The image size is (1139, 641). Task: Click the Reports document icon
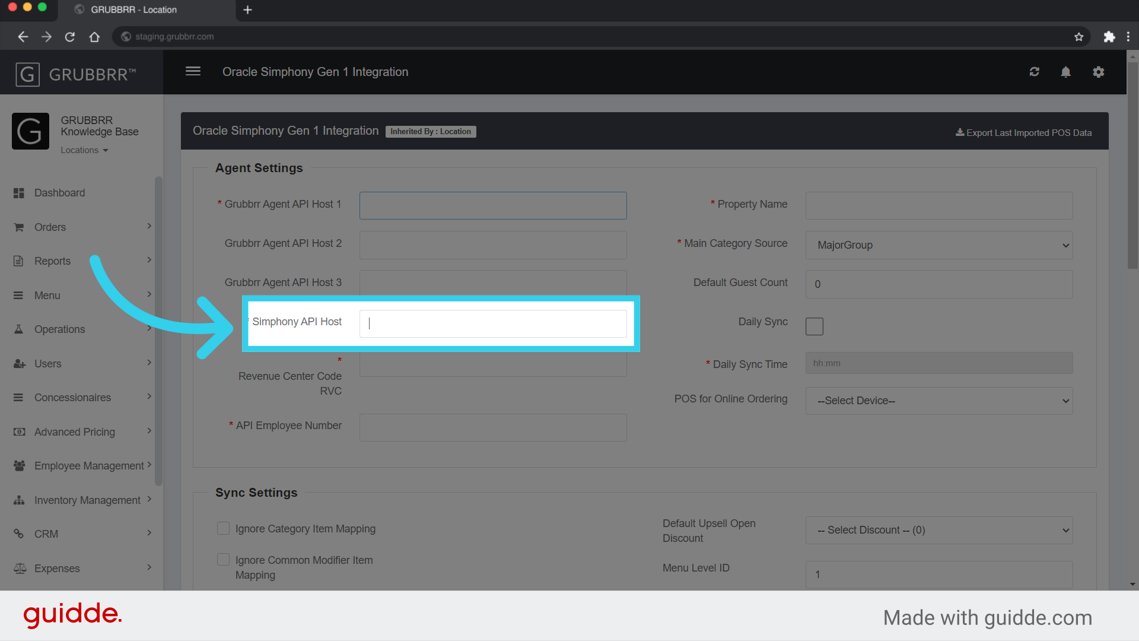point(19,261)
